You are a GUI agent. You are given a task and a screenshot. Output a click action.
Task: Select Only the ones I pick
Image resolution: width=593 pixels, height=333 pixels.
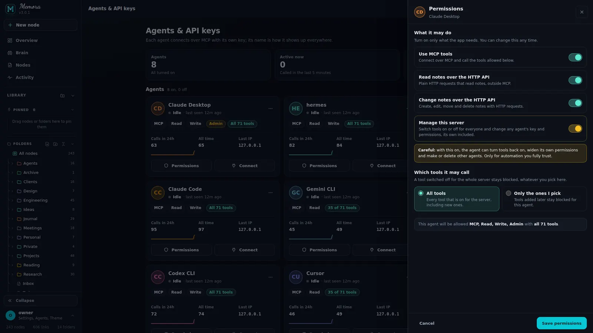click(544, 199)
